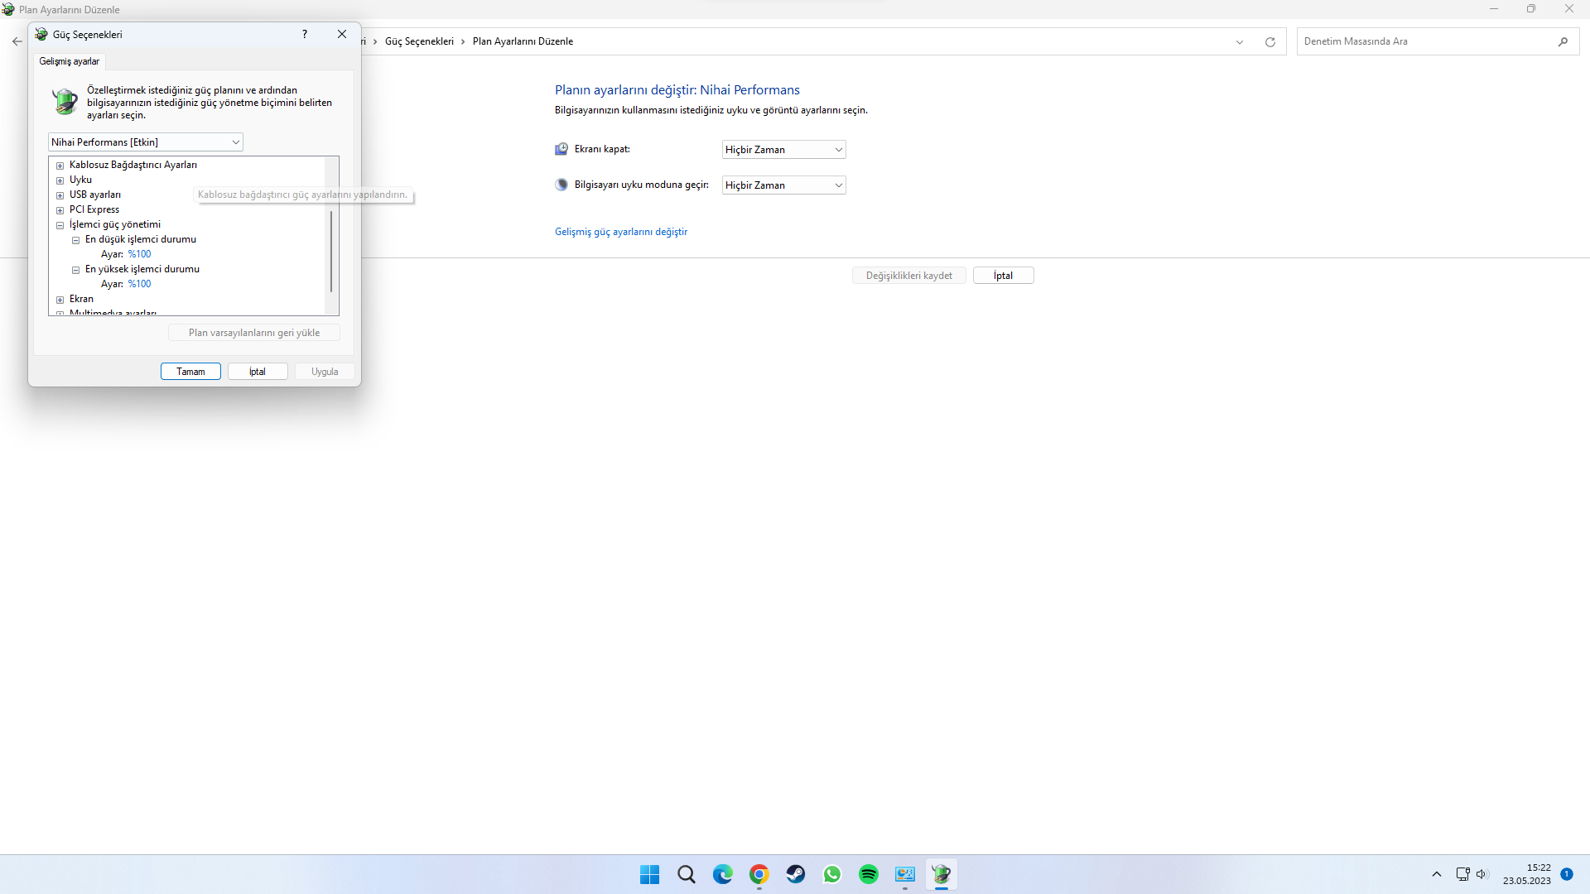Open Bilgisayarı uyku moduna geçir dropdown
Viewport: 1590px width, 894px height.
tap(783, 185)
